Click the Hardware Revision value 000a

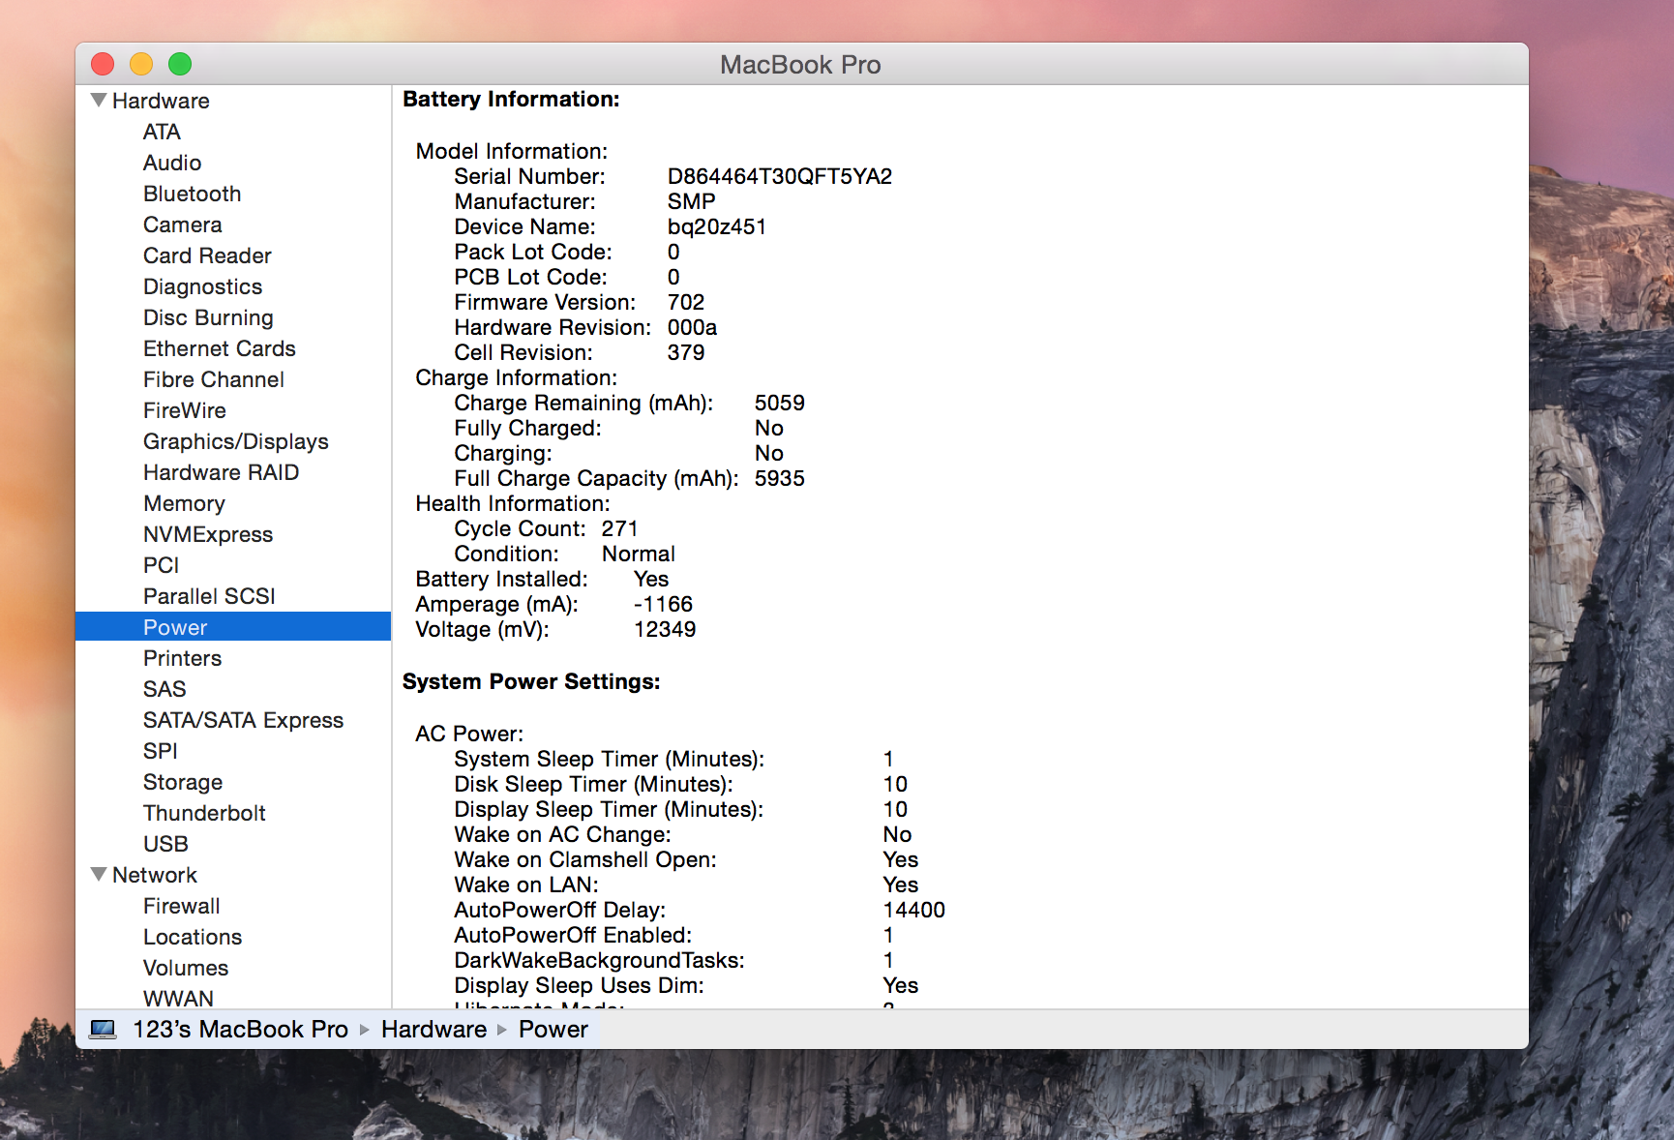point(692,327)
